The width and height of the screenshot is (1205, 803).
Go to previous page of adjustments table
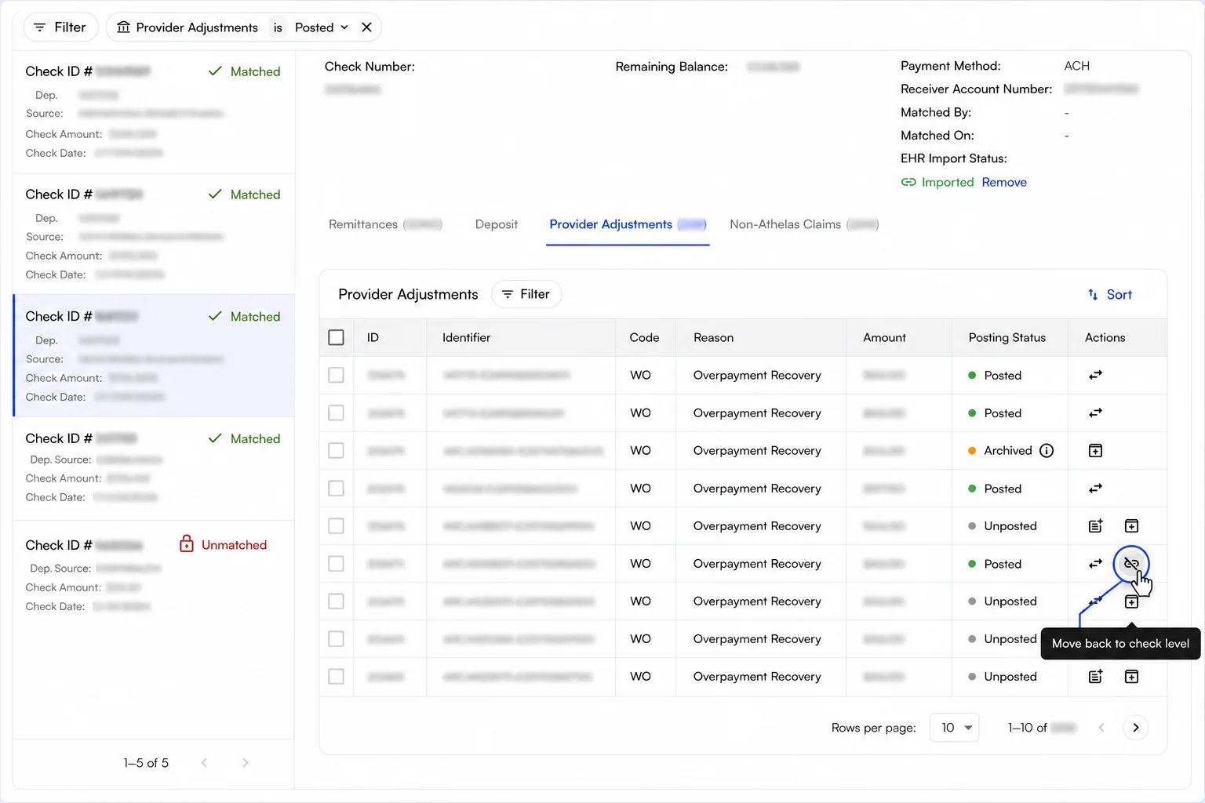pos(1101,728)
